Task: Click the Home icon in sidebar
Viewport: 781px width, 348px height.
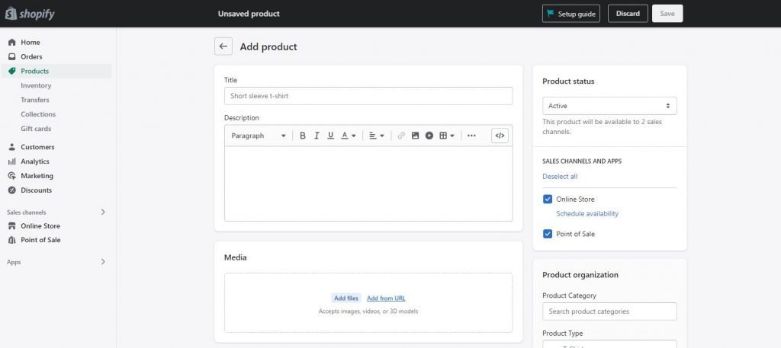Action: (x=12, y=42)
